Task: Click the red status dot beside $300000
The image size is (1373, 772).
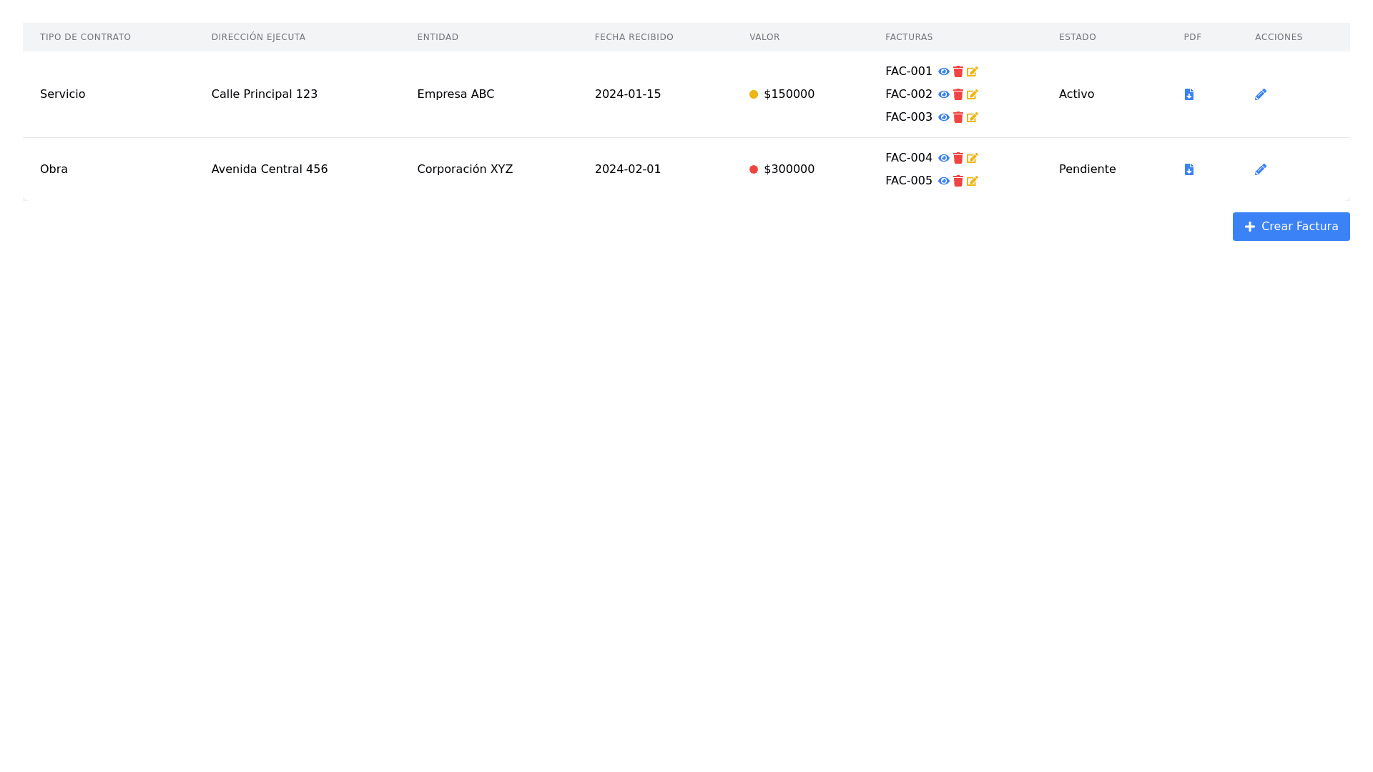Action: tap(754, 169)
